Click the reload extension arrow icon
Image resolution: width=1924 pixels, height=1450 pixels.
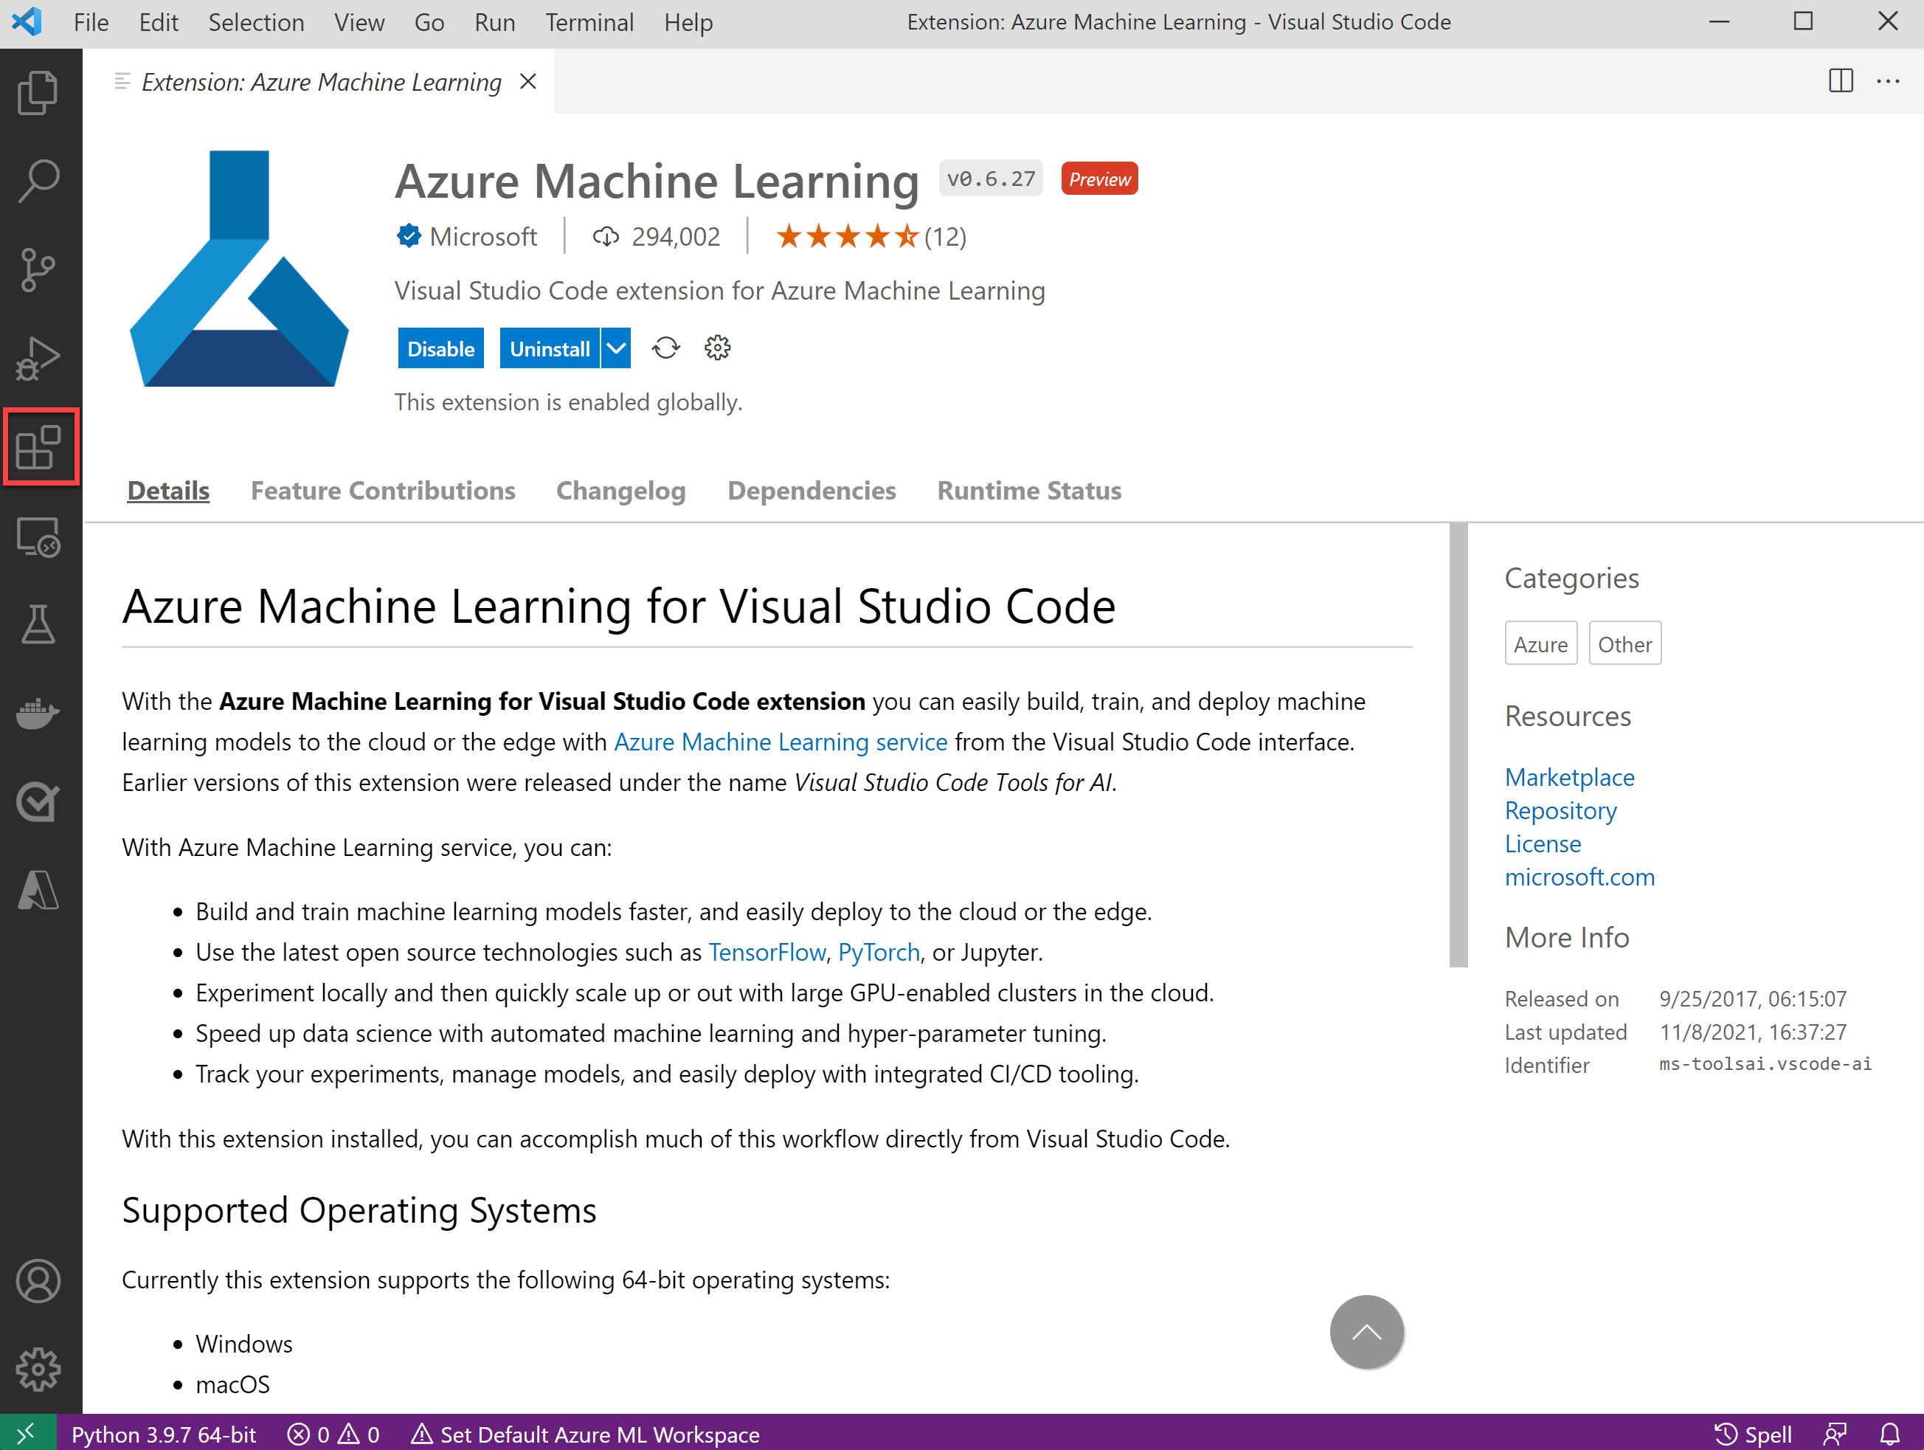click(x=664, y=349)
